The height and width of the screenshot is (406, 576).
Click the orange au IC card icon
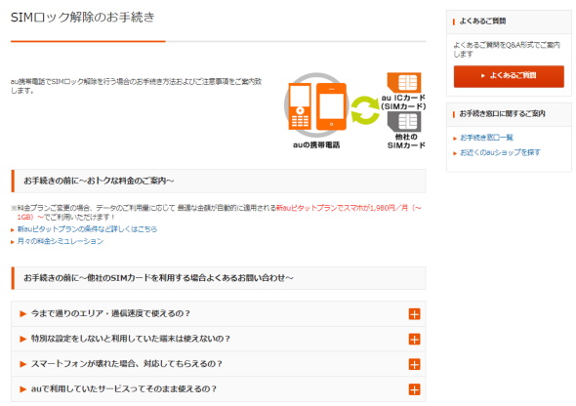click(404, 82)
